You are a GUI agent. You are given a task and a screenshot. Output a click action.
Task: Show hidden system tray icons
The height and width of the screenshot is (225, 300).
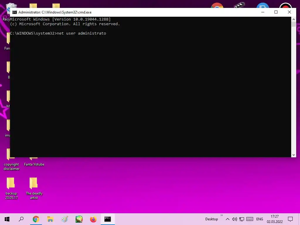(x=227, y=219)
